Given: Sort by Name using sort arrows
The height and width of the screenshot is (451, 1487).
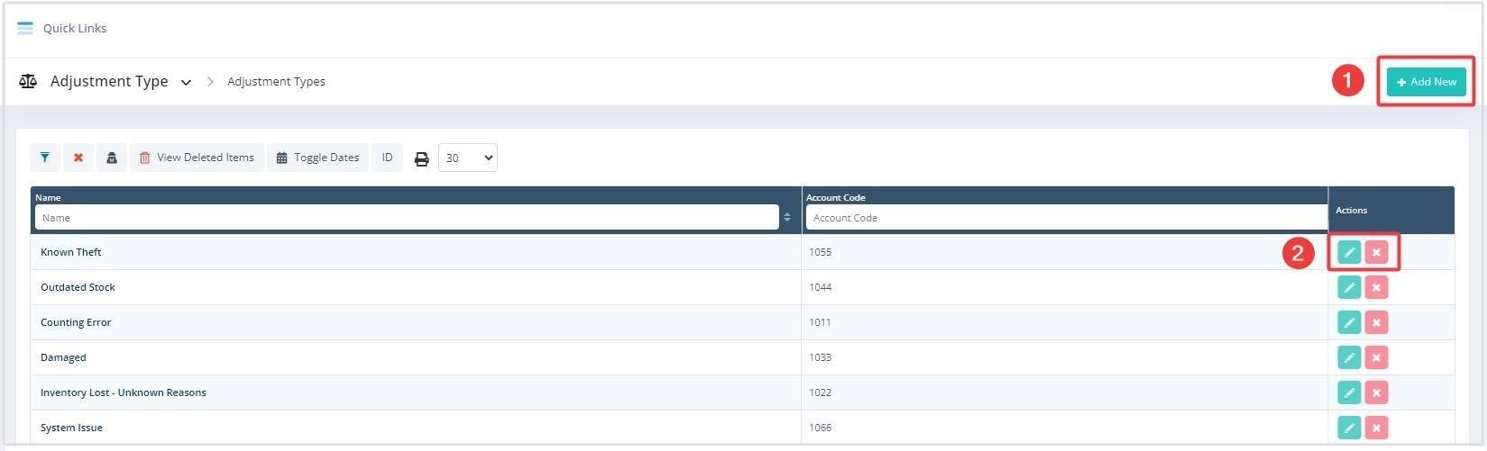Looking at the screenshot, I should tap(787, 217).
